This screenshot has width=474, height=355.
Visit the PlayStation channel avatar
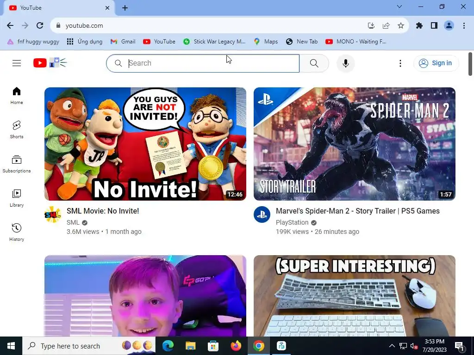(x=262, y=214)
